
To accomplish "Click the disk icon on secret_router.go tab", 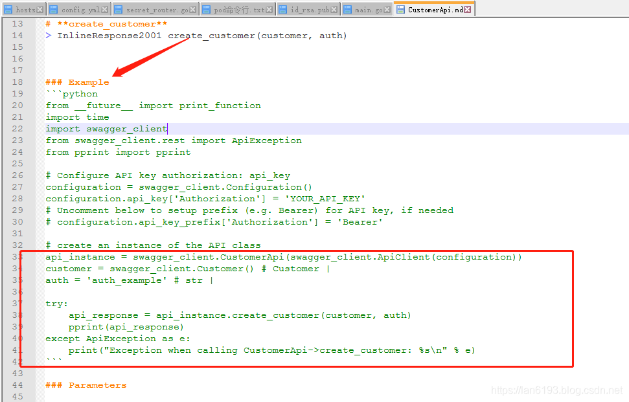I will (x=119, y=10).
